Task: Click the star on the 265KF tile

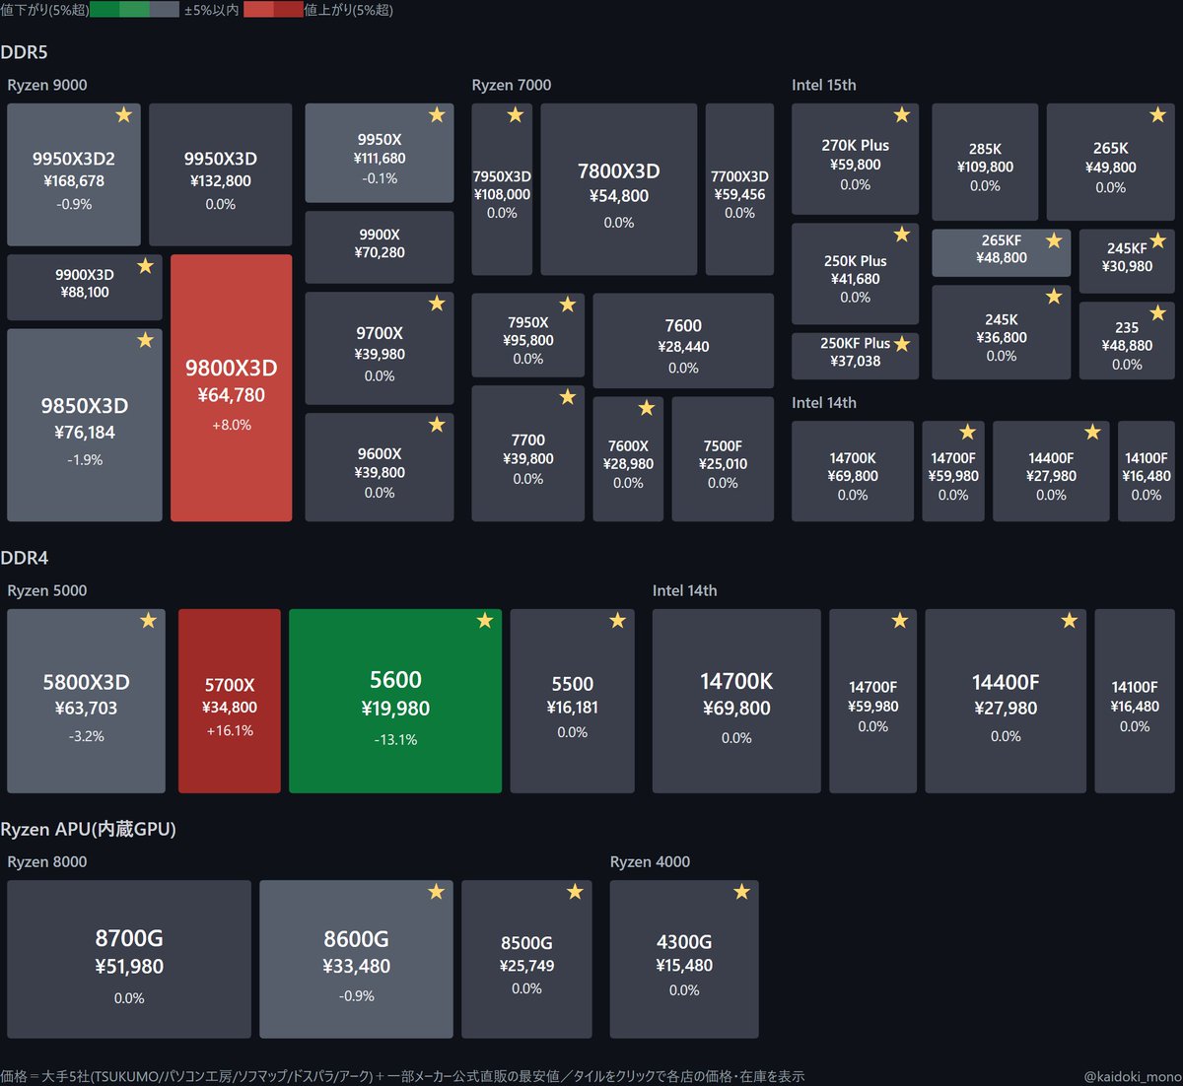Action: (1054, 240)
